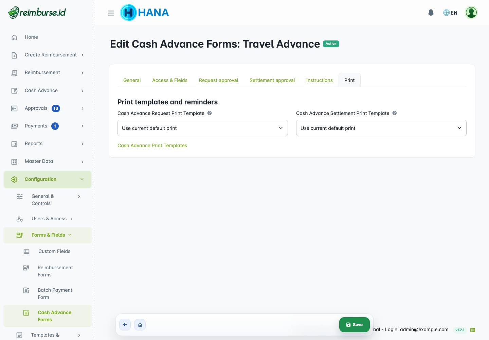Click the back arrow button
The image size is (489, 340).
tap(125, 325)
